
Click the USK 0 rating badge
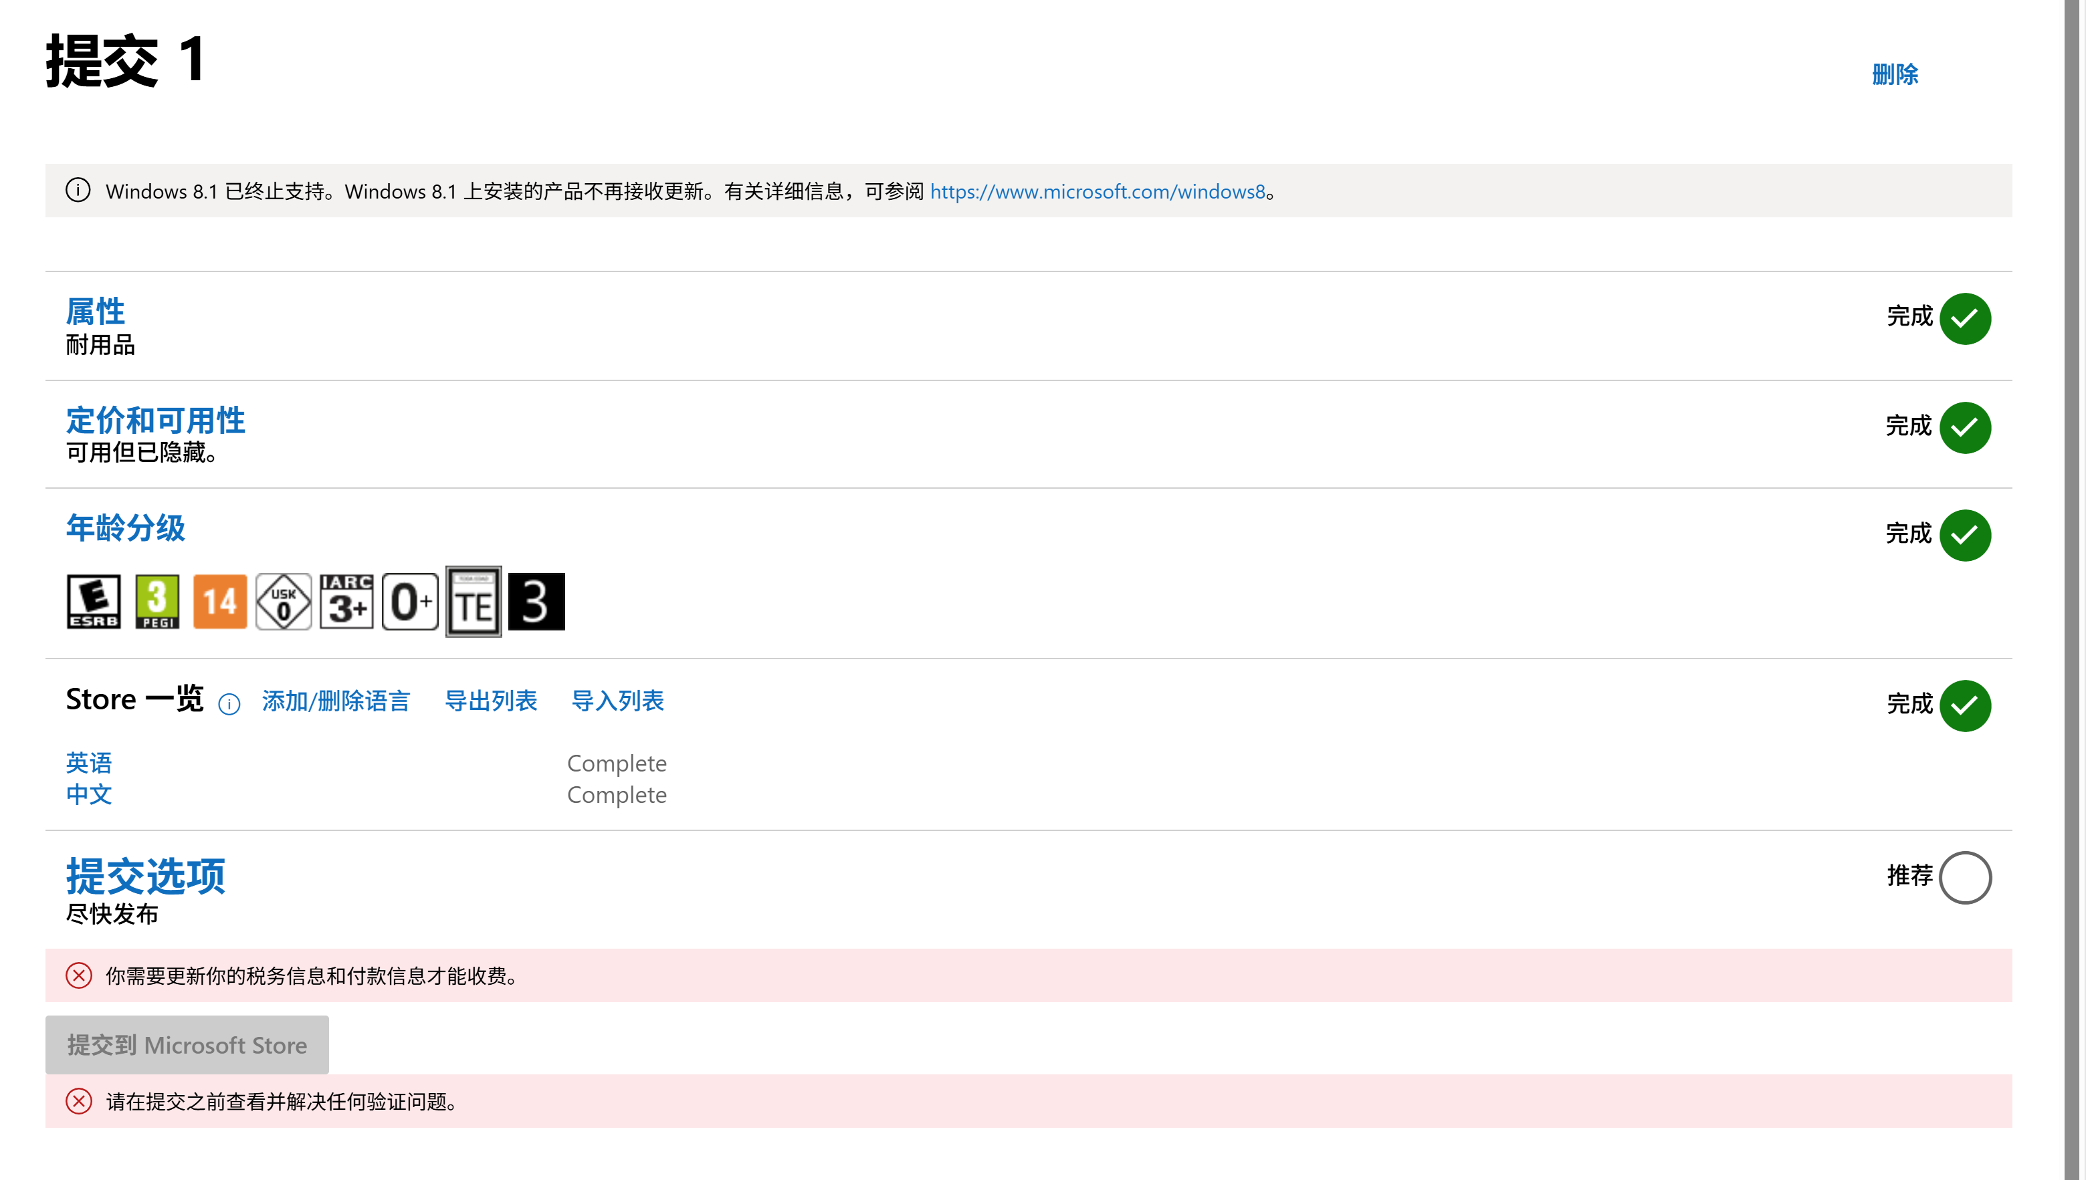283,602
